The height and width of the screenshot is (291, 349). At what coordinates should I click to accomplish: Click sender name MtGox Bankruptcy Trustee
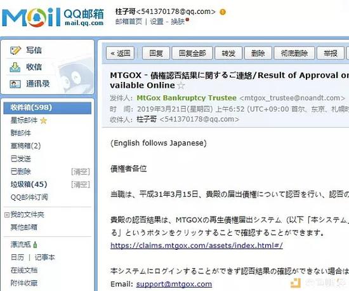tap(187, 98)
